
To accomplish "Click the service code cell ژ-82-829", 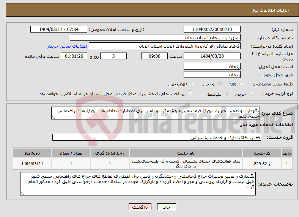I will (262, 164).
